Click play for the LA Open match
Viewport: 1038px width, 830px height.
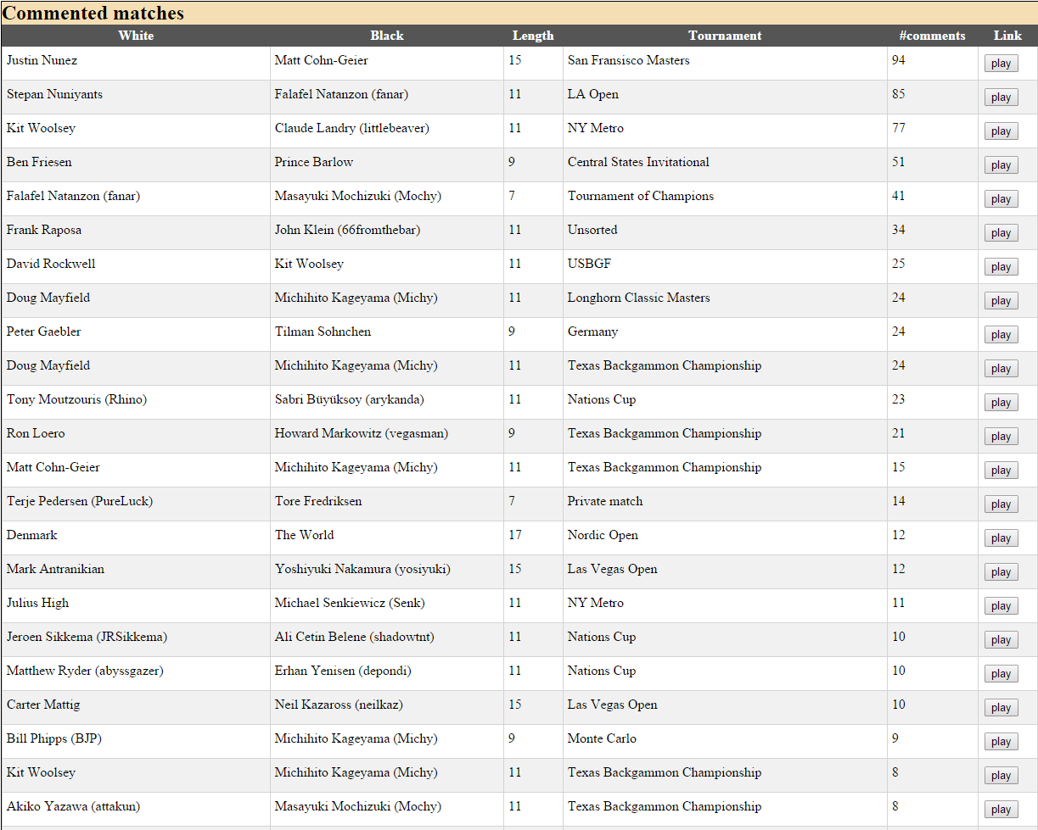pos(1001,97)
